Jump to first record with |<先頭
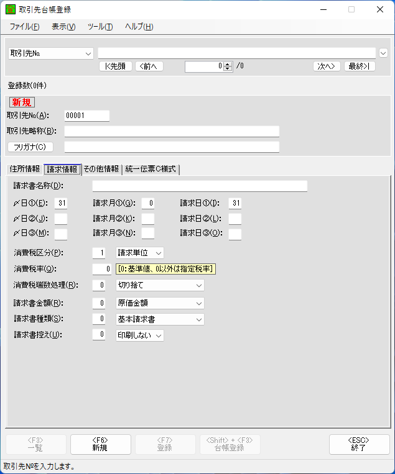The width and height of the screenshot is (395, 474). [116, 66]
